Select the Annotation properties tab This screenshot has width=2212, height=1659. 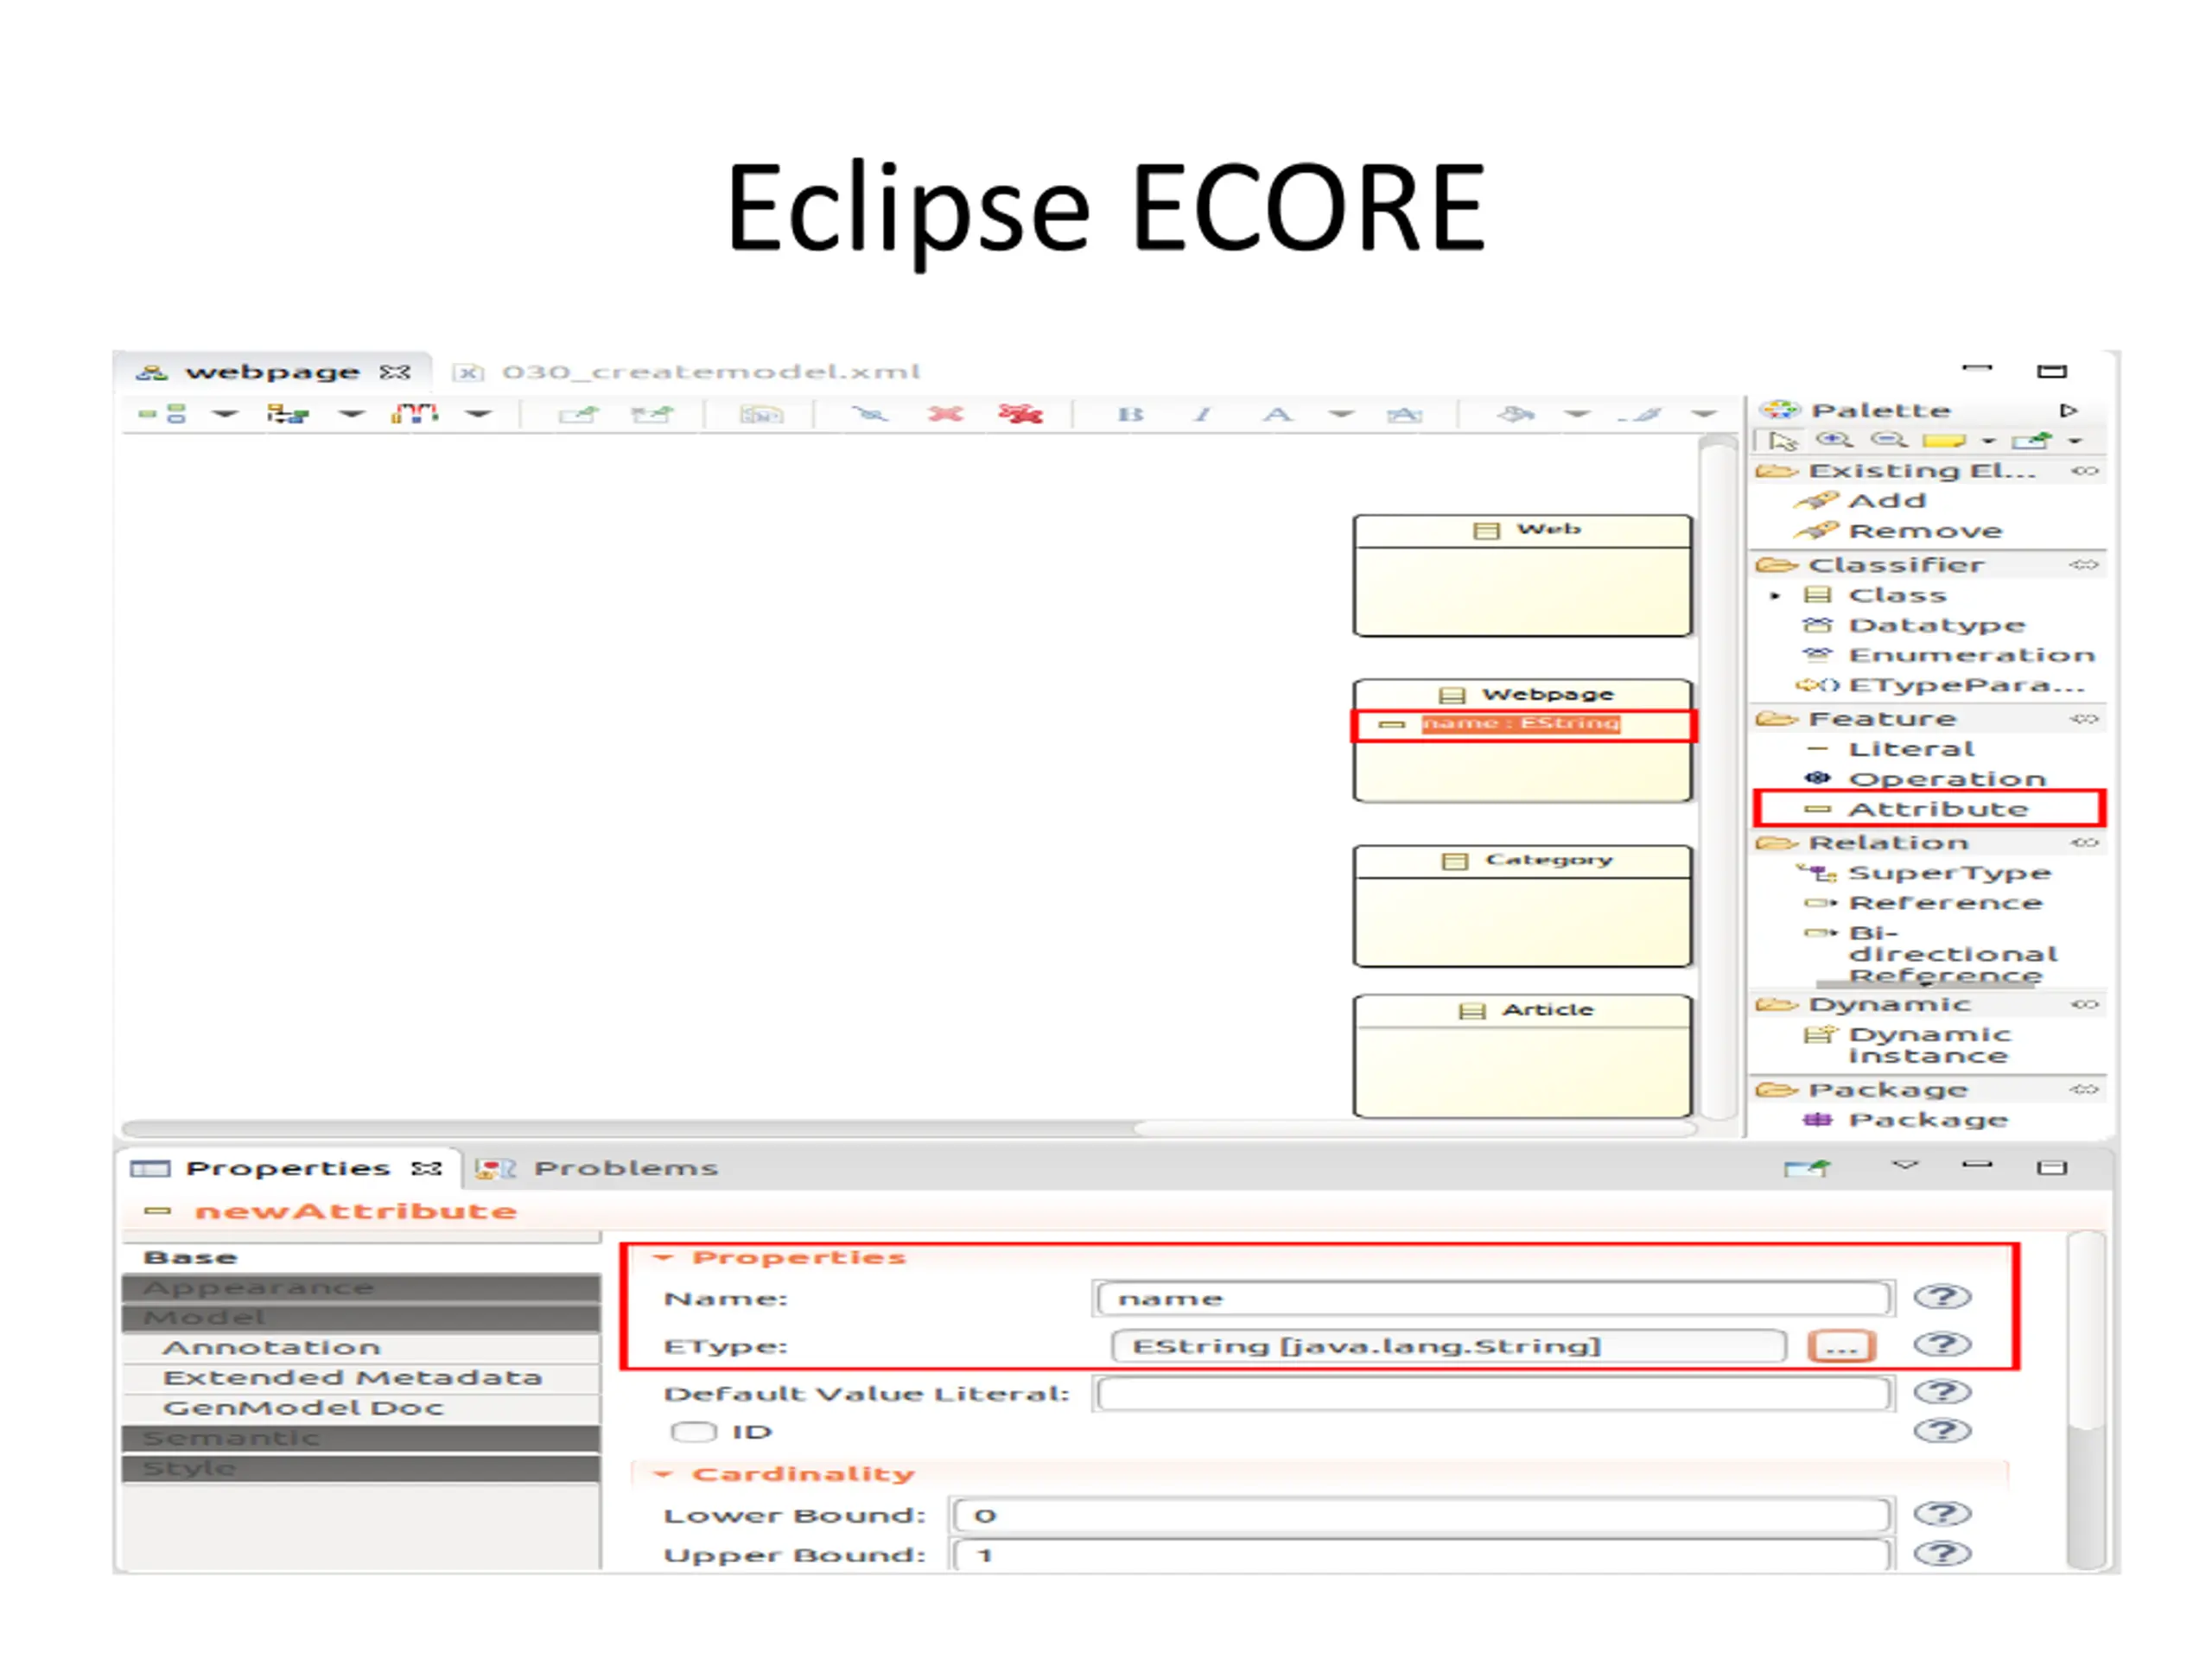pos(361,1348)
